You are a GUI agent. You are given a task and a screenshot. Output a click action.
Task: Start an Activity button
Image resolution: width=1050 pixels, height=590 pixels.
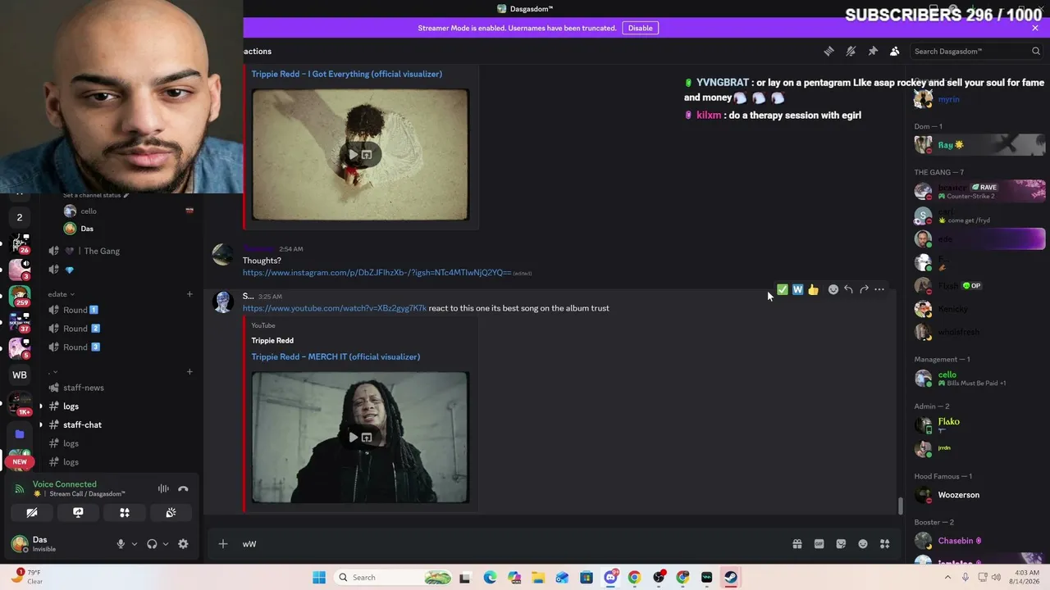coord(125,512)
